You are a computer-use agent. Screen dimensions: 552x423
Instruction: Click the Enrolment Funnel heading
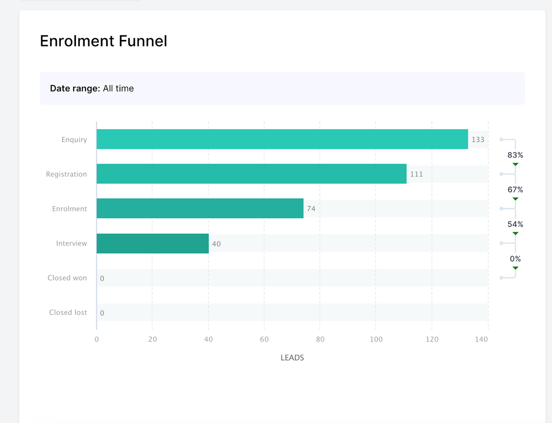pos(103,41)
